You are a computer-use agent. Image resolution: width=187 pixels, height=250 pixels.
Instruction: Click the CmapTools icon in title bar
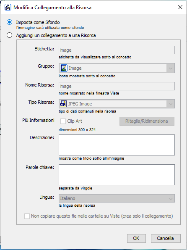click(8, 7)
